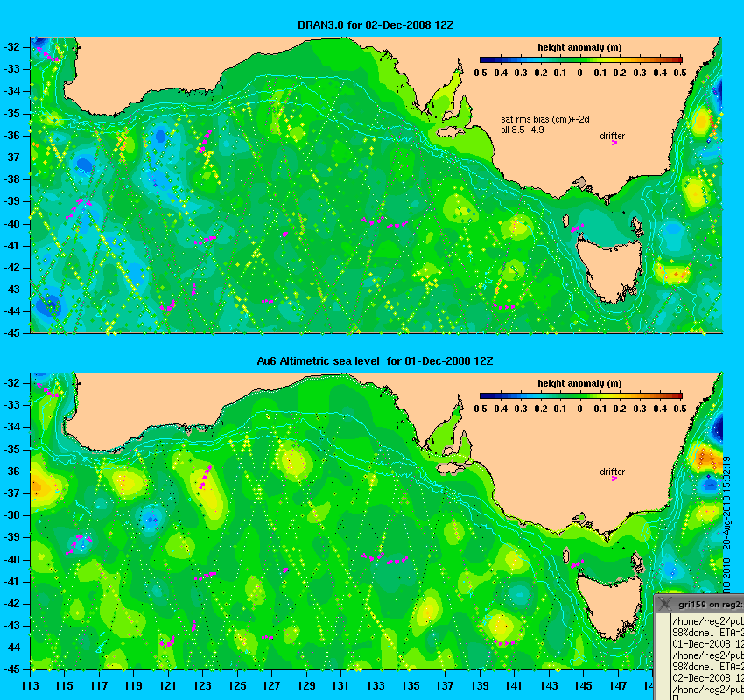Click the magenta drifter marker in the BRAN3.0 legend
The width and height of the screenshot is (744, 700).
point(614,143)
